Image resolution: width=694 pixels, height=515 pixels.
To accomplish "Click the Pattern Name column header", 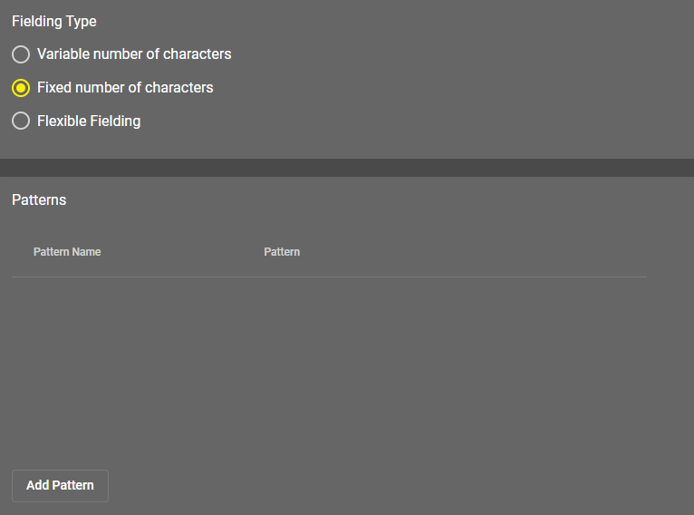I will [x=67, y=252].
